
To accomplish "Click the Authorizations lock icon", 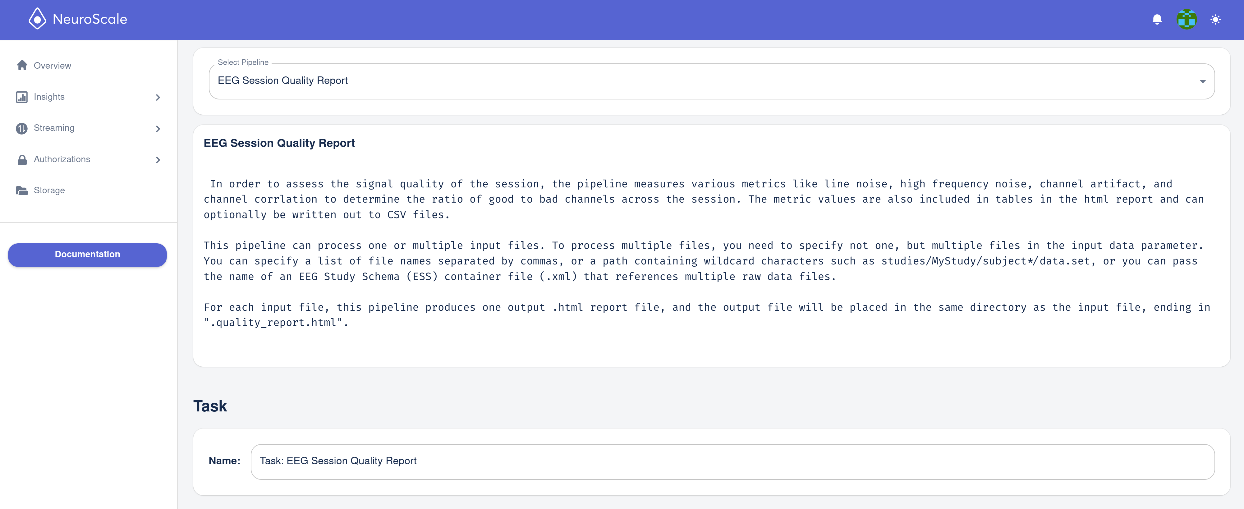I will 22,159.
